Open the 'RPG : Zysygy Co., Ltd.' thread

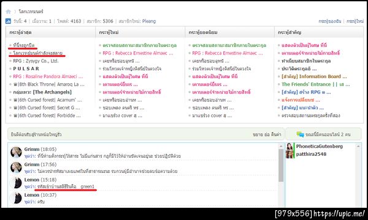pos(36,61)
